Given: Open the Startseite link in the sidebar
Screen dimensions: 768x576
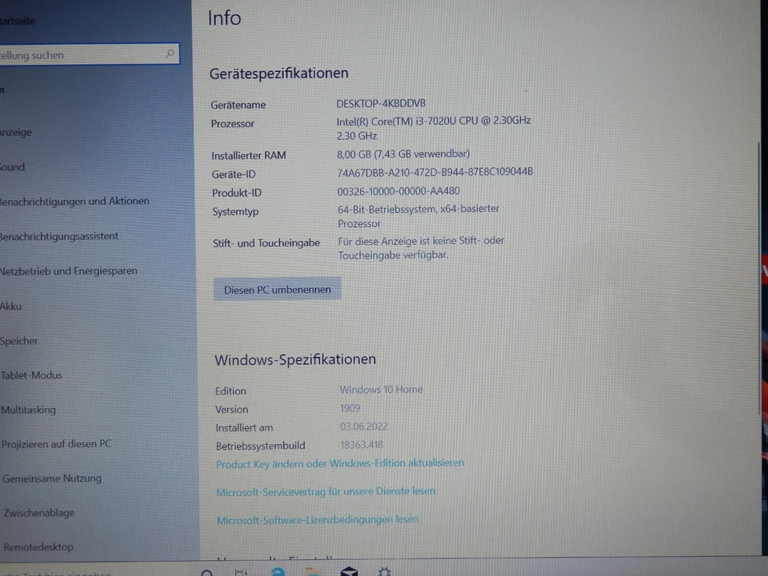Looking at the screenshot, I should [18, 21].
